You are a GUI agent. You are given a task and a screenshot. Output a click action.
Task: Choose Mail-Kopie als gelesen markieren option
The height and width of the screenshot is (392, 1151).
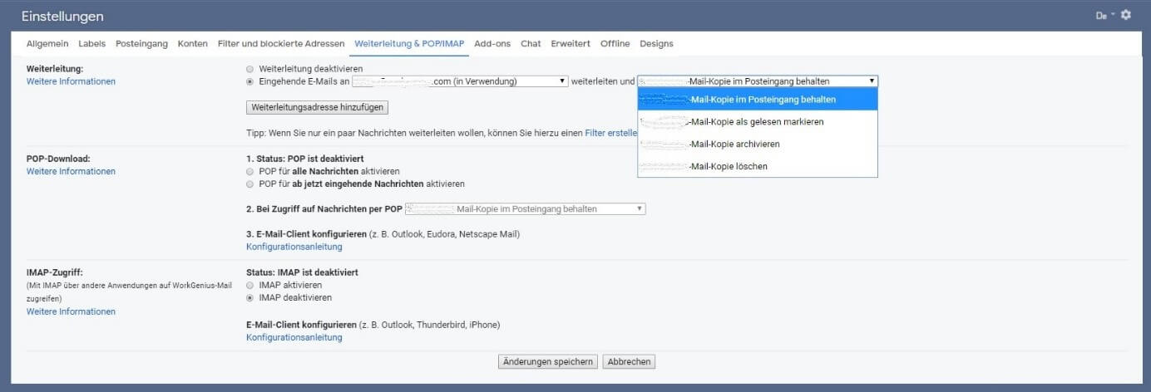point(758,121)
